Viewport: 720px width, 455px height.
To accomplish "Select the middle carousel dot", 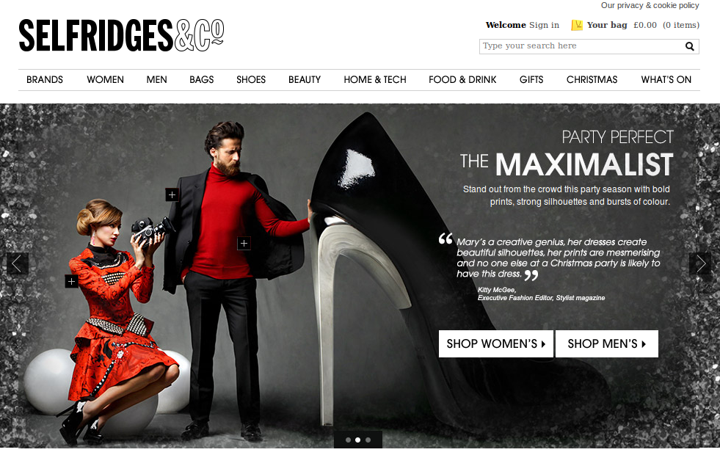I will [357, 440].
